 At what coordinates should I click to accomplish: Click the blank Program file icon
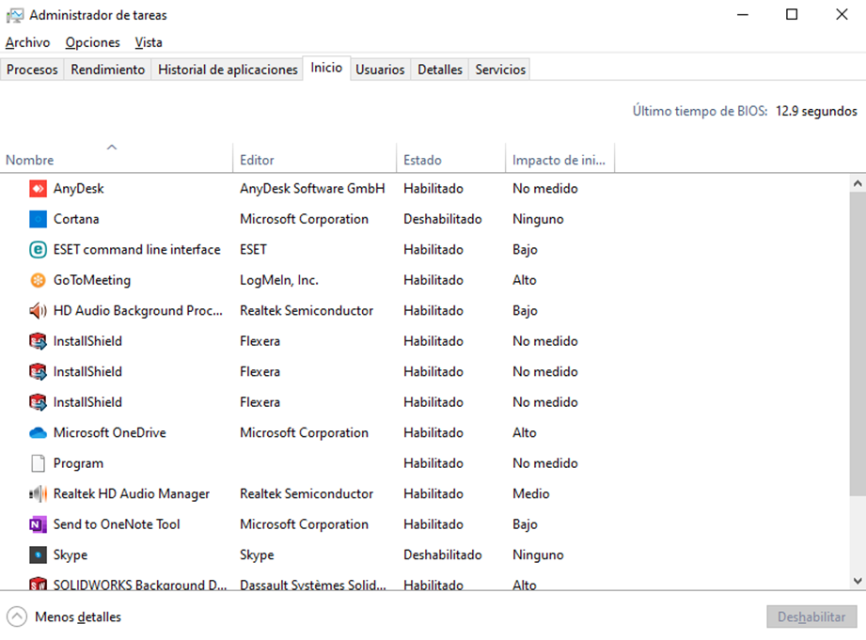(x=38, y=463)
